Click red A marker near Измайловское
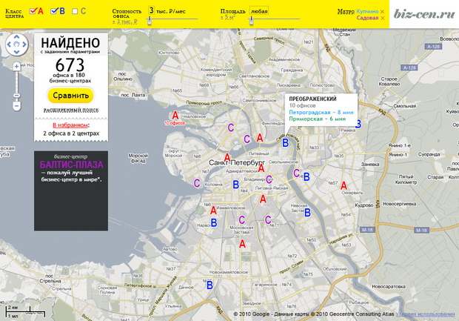This screenshot has width=459, height=321. click(x=213, y=211)
